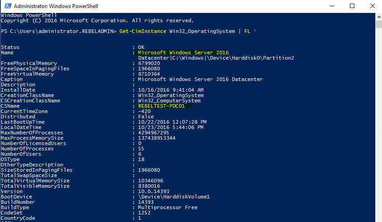Click highlighted 'Microsoft Windows Server 2016' Name value
This screenshot has height=222, width=382.
pyautogui.click(x=183, y=52)
